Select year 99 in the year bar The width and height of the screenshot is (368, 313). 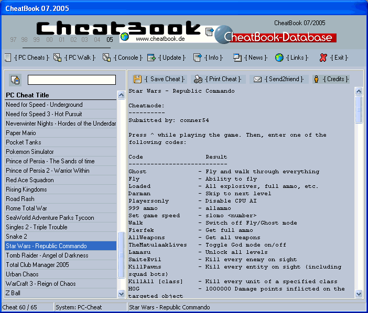pos(36,40)
